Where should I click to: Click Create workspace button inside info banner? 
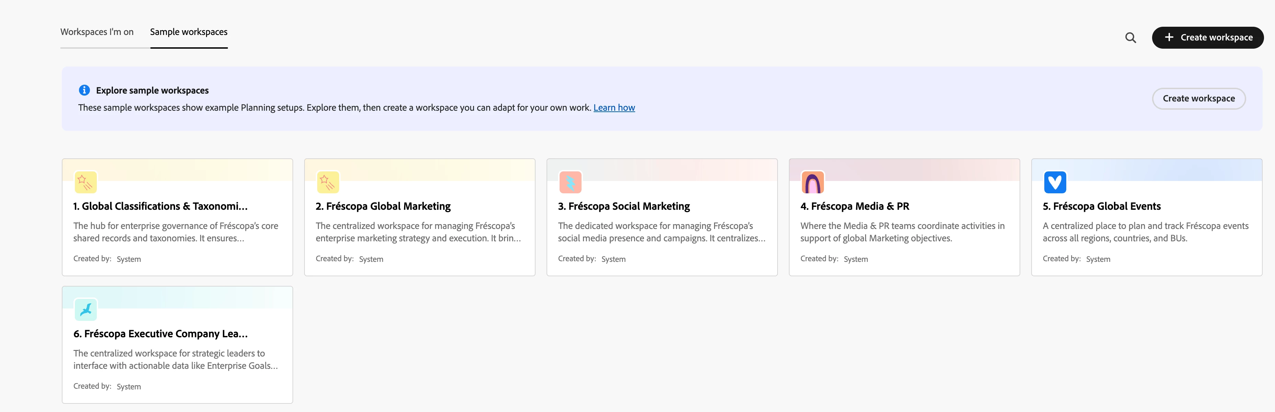click(1198, 98)
